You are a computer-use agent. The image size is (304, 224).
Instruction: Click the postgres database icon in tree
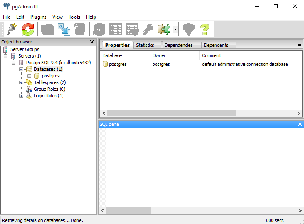click(x=37, y=76)
